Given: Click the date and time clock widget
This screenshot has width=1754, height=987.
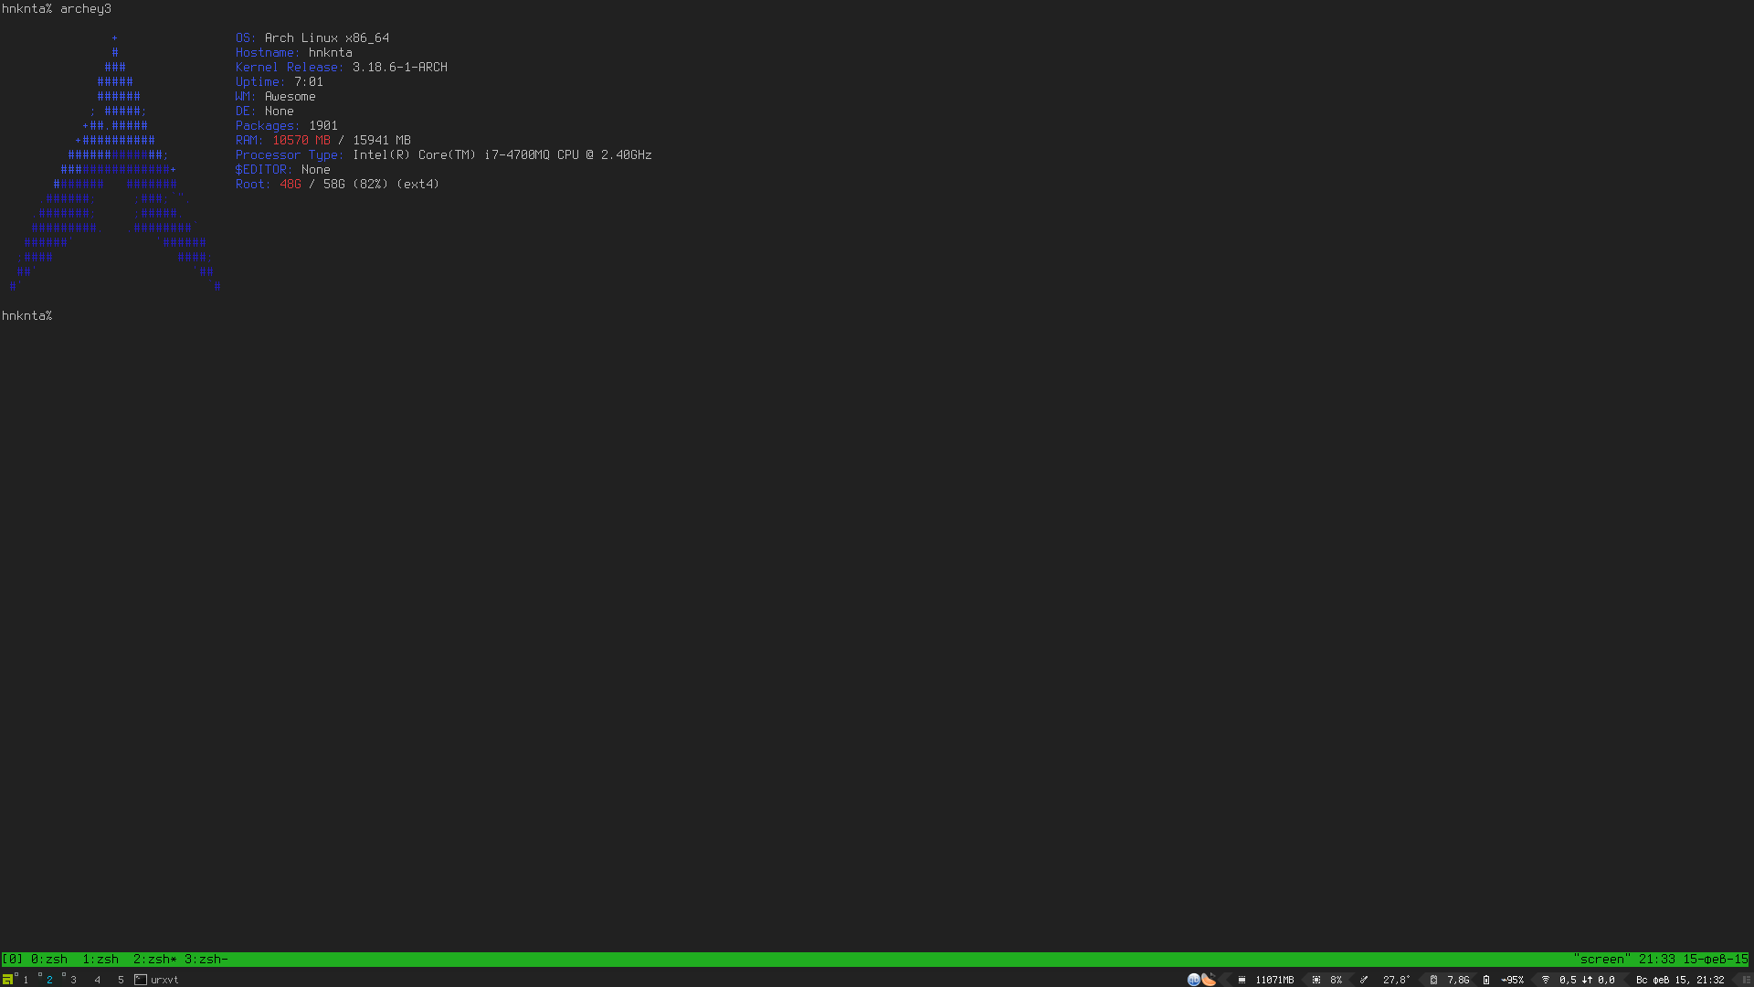Looking at the screenshot, I should pyautogui.click(x=1680, y=980).
